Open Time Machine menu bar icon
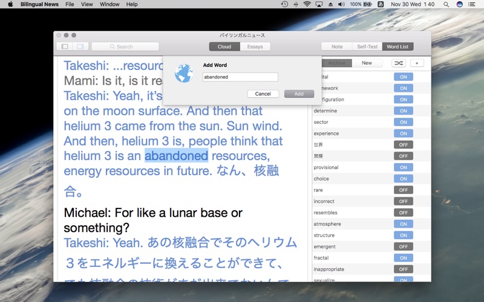 [284, 4]
